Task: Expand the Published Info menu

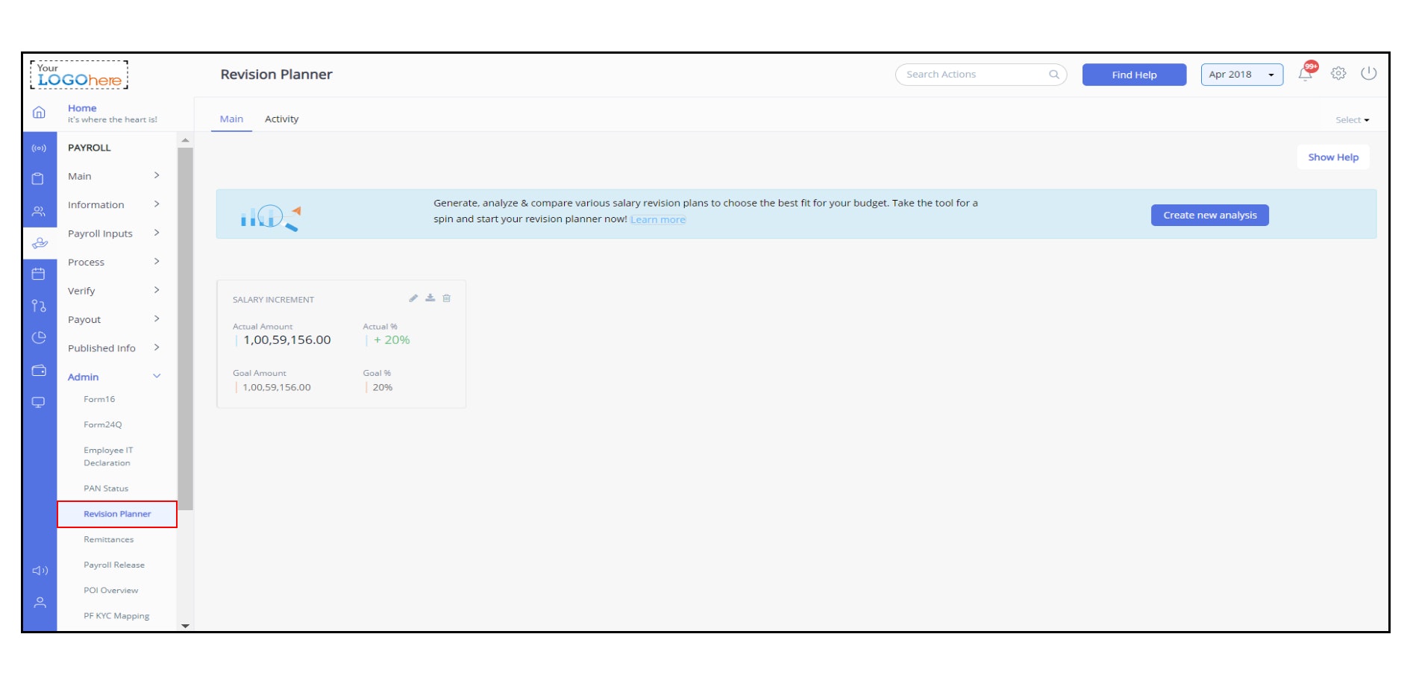Action: [x=113, y=348]
